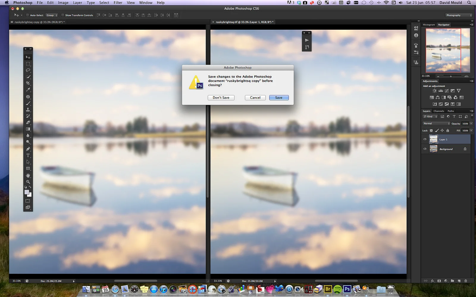This screenshot has height=297, width=476.
Task: Add a Color Balance adjustment
Action: (x=438, y=97)
